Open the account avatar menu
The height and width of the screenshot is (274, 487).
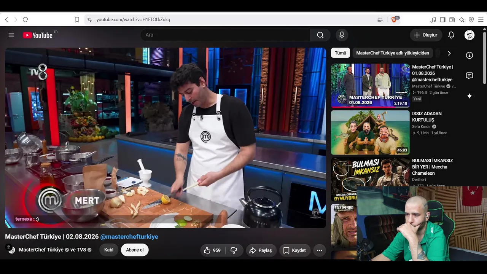click(469, 35)
